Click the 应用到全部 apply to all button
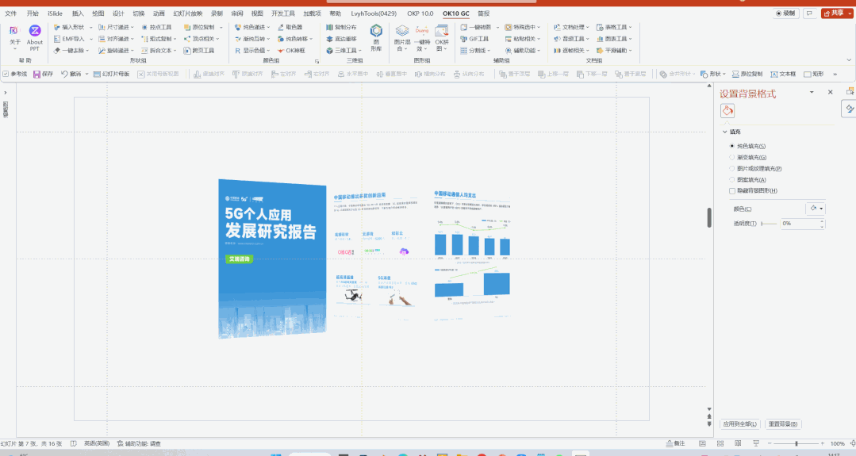The height and width of the screenshot is (456, 856). tap(740, 423)
